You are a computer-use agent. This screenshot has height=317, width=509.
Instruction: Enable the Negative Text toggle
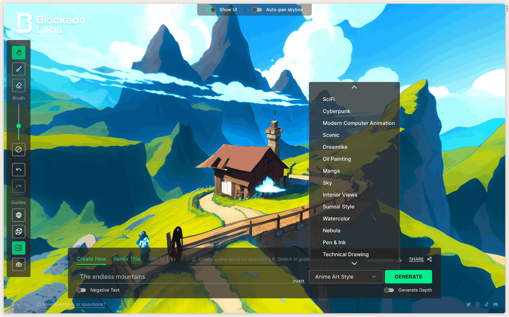tap(81, 290)
